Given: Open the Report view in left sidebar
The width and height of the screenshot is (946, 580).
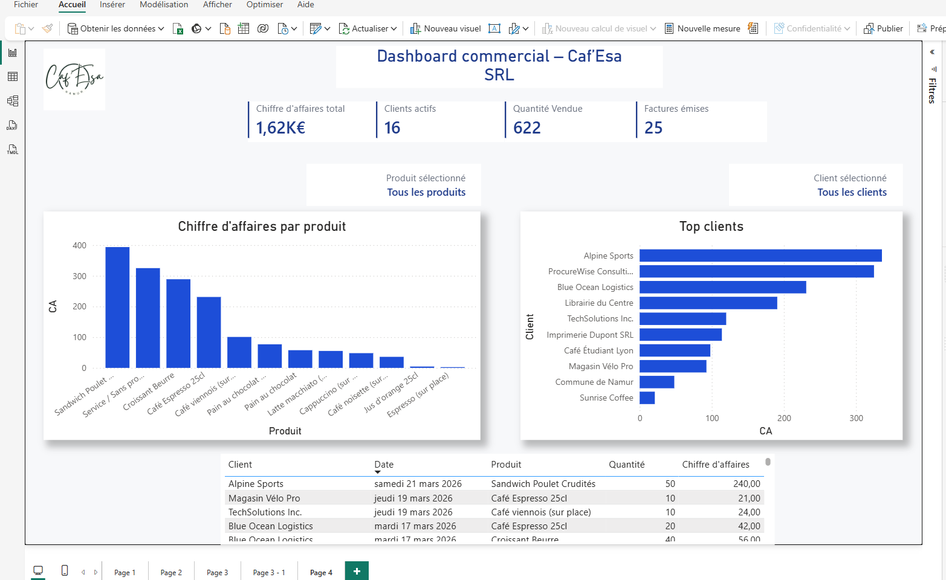Looking at the screenshot, I should point(12,53).
